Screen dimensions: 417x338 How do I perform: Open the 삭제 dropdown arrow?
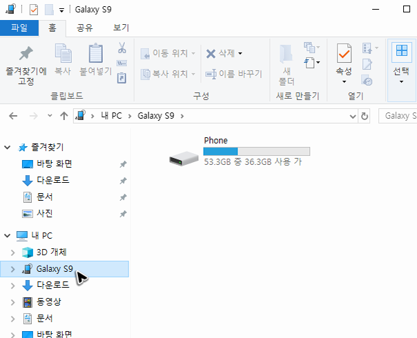click(240, 53)
